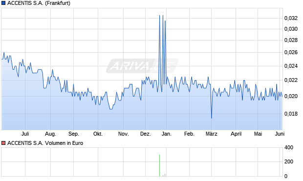Click the 0,024 price axis value

click(291, 66)
